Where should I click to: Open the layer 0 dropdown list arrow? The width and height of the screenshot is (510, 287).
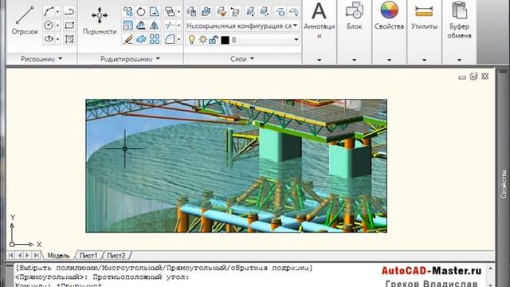[296, 40]
